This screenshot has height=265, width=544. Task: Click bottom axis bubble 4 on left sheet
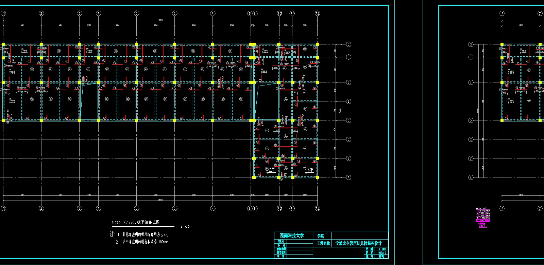point(99,208)
